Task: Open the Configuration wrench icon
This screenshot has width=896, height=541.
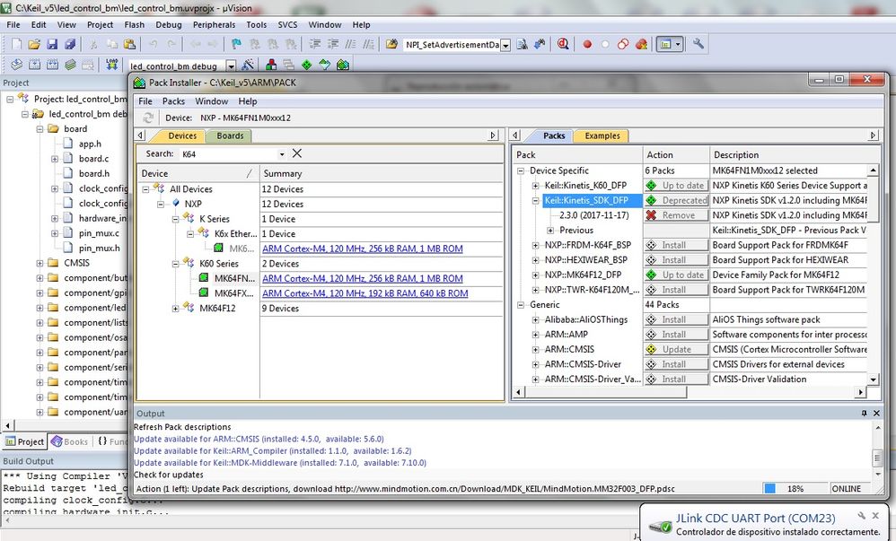Action: [698, 44]
